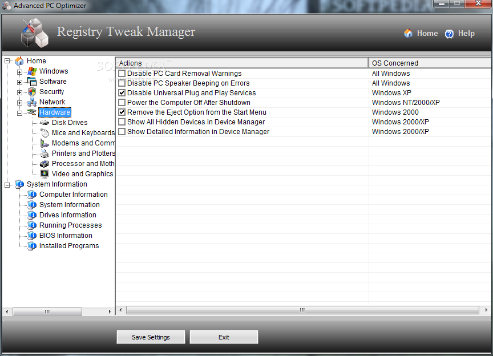Click the Processor chip icon

(x=45, y=164)
